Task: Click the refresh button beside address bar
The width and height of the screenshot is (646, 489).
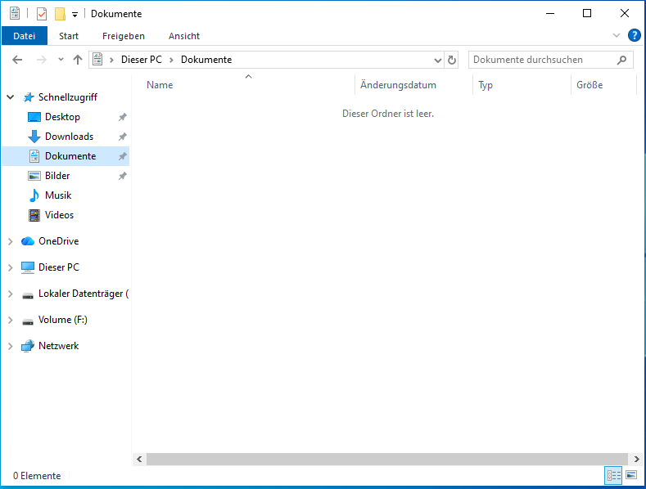Action: coord(452,60)
